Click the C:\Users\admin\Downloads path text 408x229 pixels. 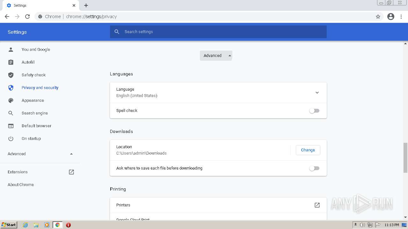tap(142, 153)
